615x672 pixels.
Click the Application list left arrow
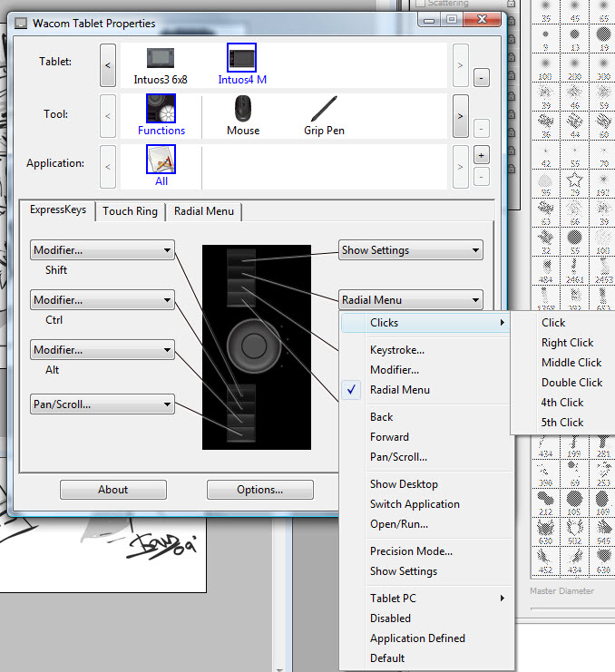point(108,167)
